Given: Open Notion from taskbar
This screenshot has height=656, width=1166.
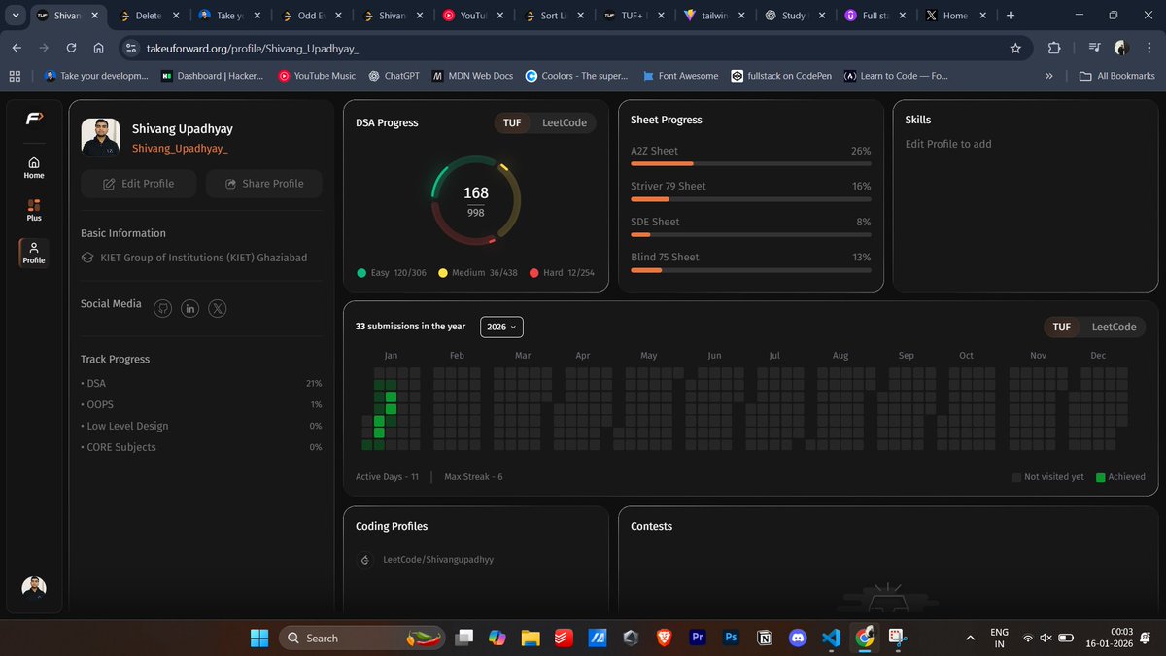Looking at the screenshot, I should [765, 638].
